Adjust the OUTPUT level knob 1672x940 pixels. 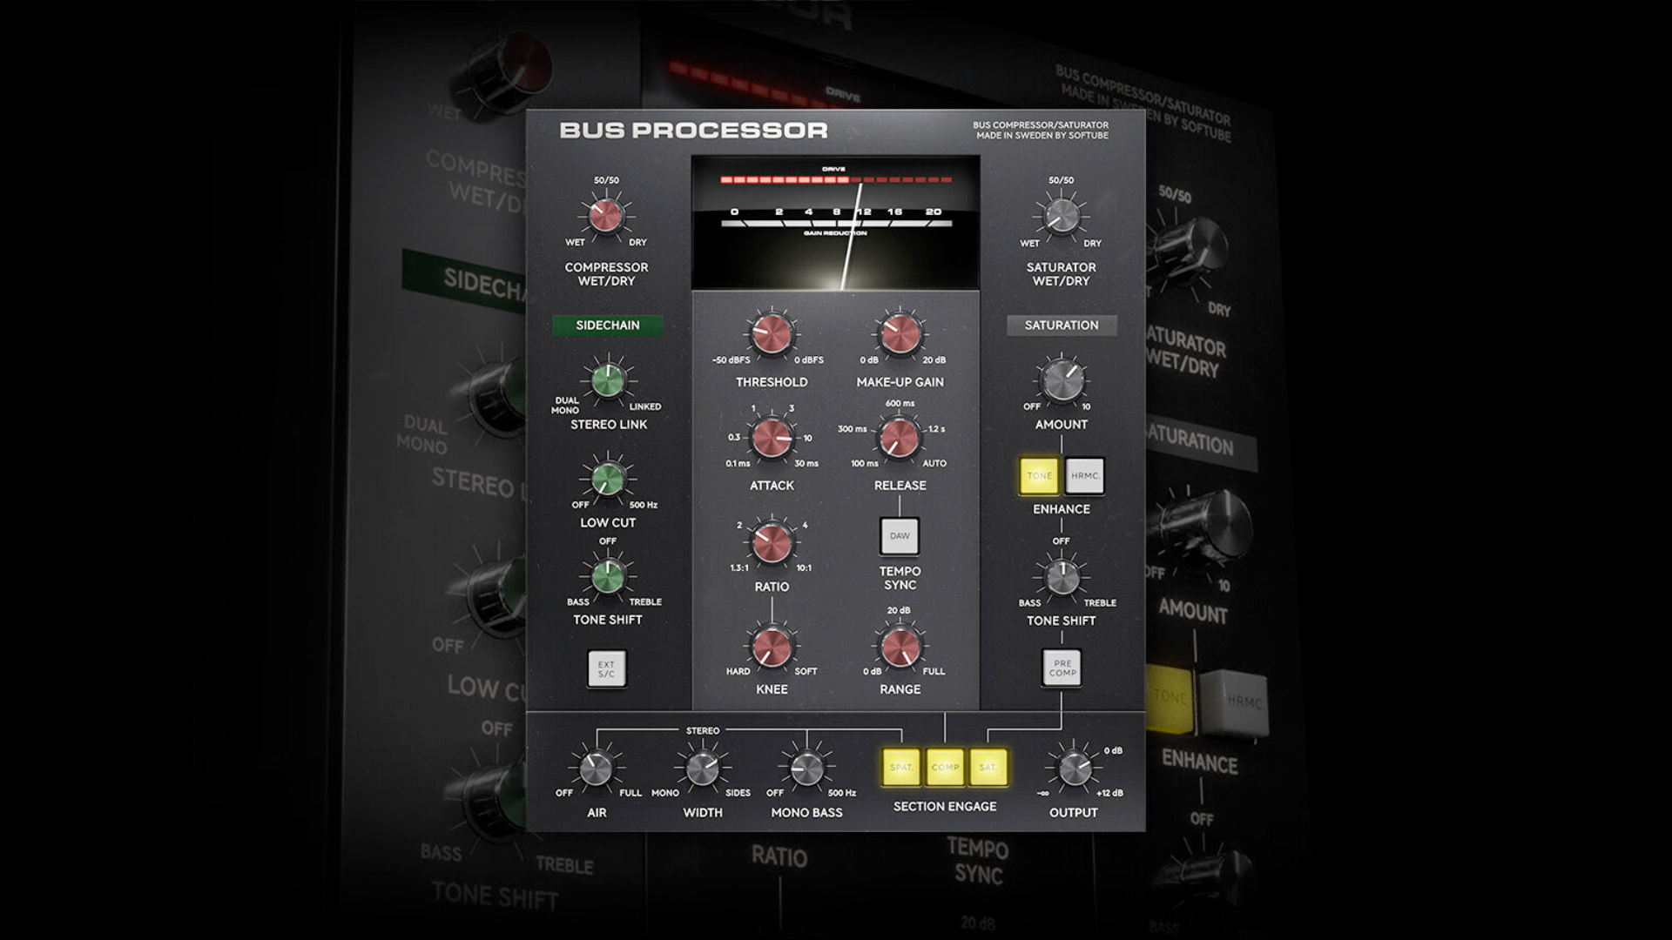coord(1075,769)
